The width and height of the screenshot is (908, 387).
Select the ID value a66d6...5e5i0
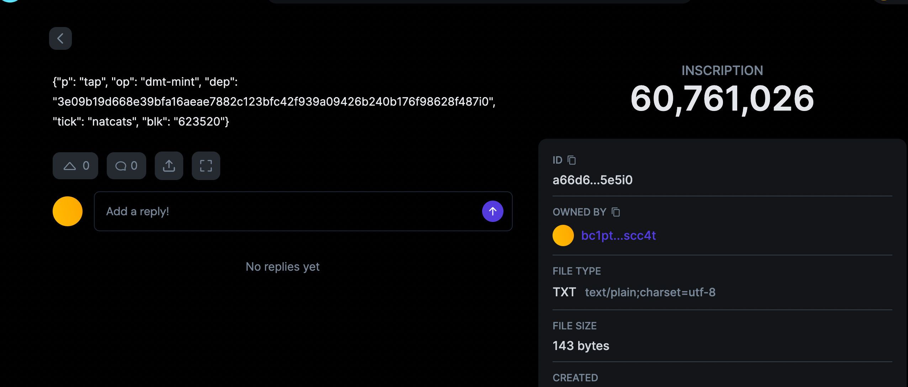592,180
